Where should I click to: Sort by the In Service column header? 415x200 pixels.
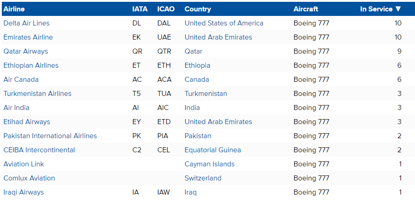[x=380, y=9]
